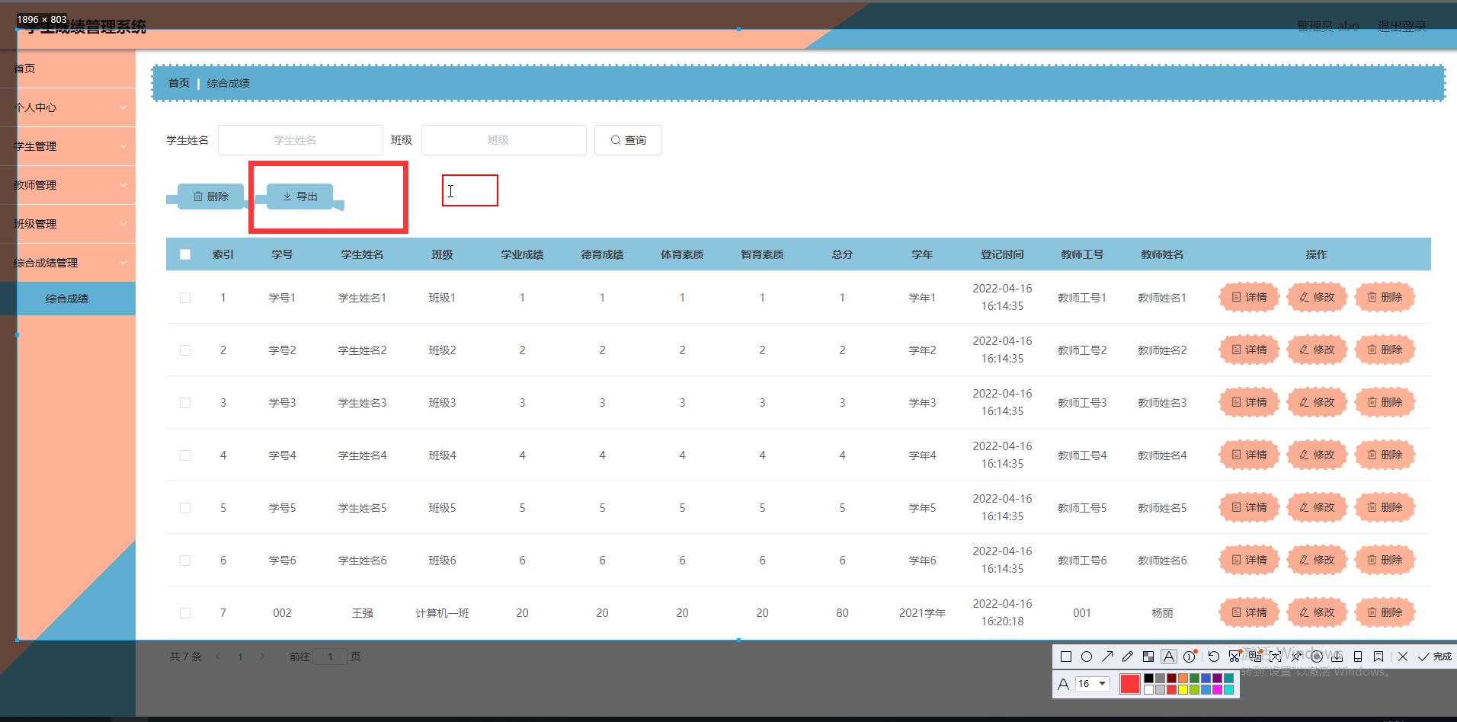Click 删除 for the 学号2 row
The image size is (1457, 722).
click(x=1385, y=350)
